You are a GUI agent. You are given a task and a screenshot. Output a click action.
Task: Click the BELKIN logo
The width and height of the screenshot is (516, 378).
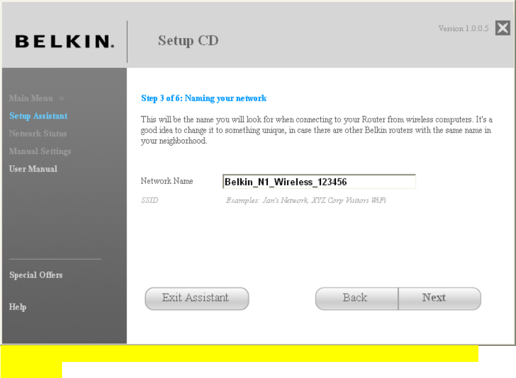tap(65, 42)
